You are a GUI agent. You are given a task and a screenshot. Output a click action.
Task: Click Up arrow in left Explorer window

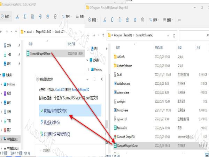click(x=16, y=32)
